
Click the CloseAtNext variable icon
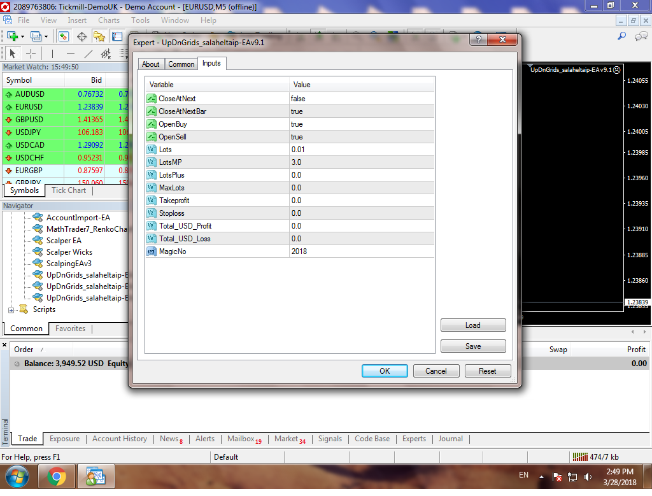click(152, 99)
